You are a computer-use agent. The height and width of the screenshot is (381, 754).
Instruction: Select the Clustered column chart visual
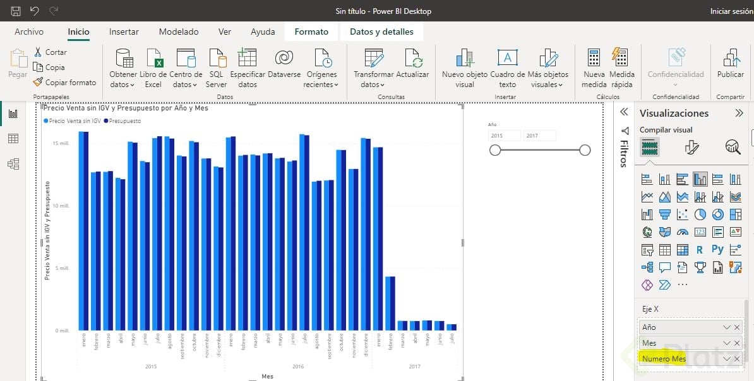coord(700,179)
